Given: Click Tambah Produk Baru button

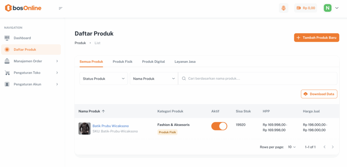Looking at the screenshot, I should pyautogui.click(x=317, y=38).
